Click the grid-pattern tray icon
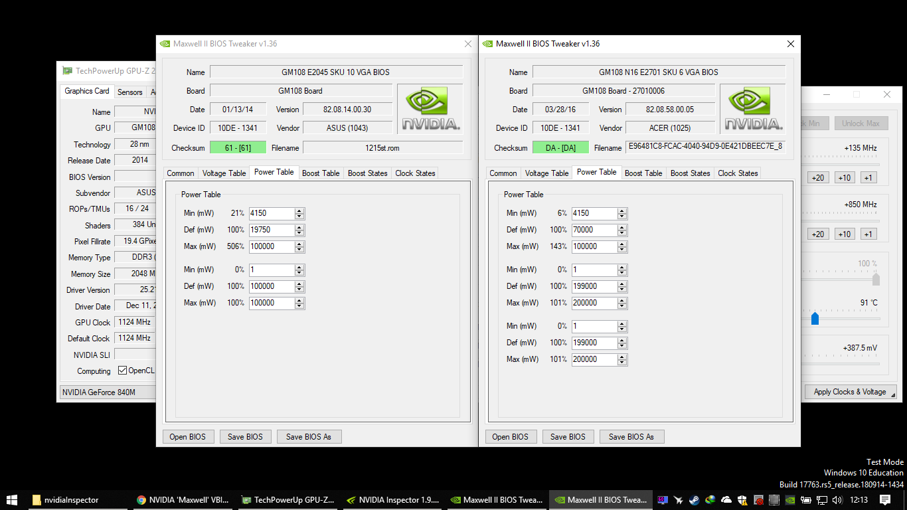 [x=774, y=500]
